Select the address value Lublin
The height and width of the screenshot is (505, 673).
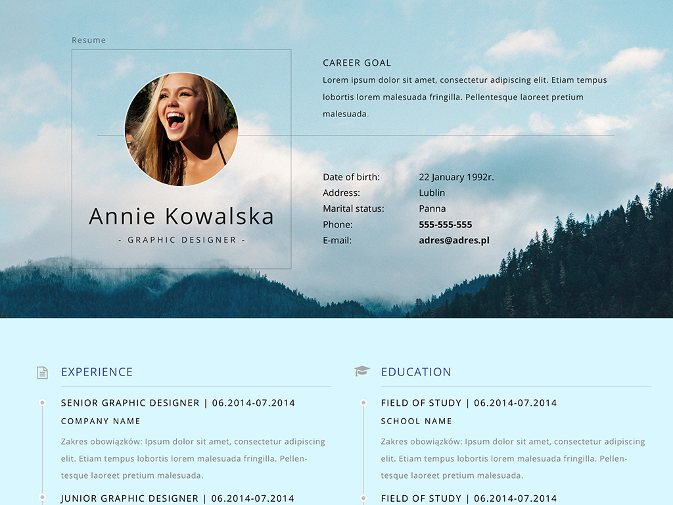point(432,193)
